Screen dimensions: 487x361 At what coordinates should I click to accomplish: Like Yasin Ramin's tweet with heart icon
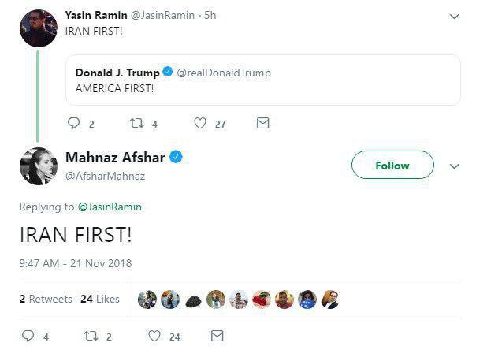[x=200, y=123]
